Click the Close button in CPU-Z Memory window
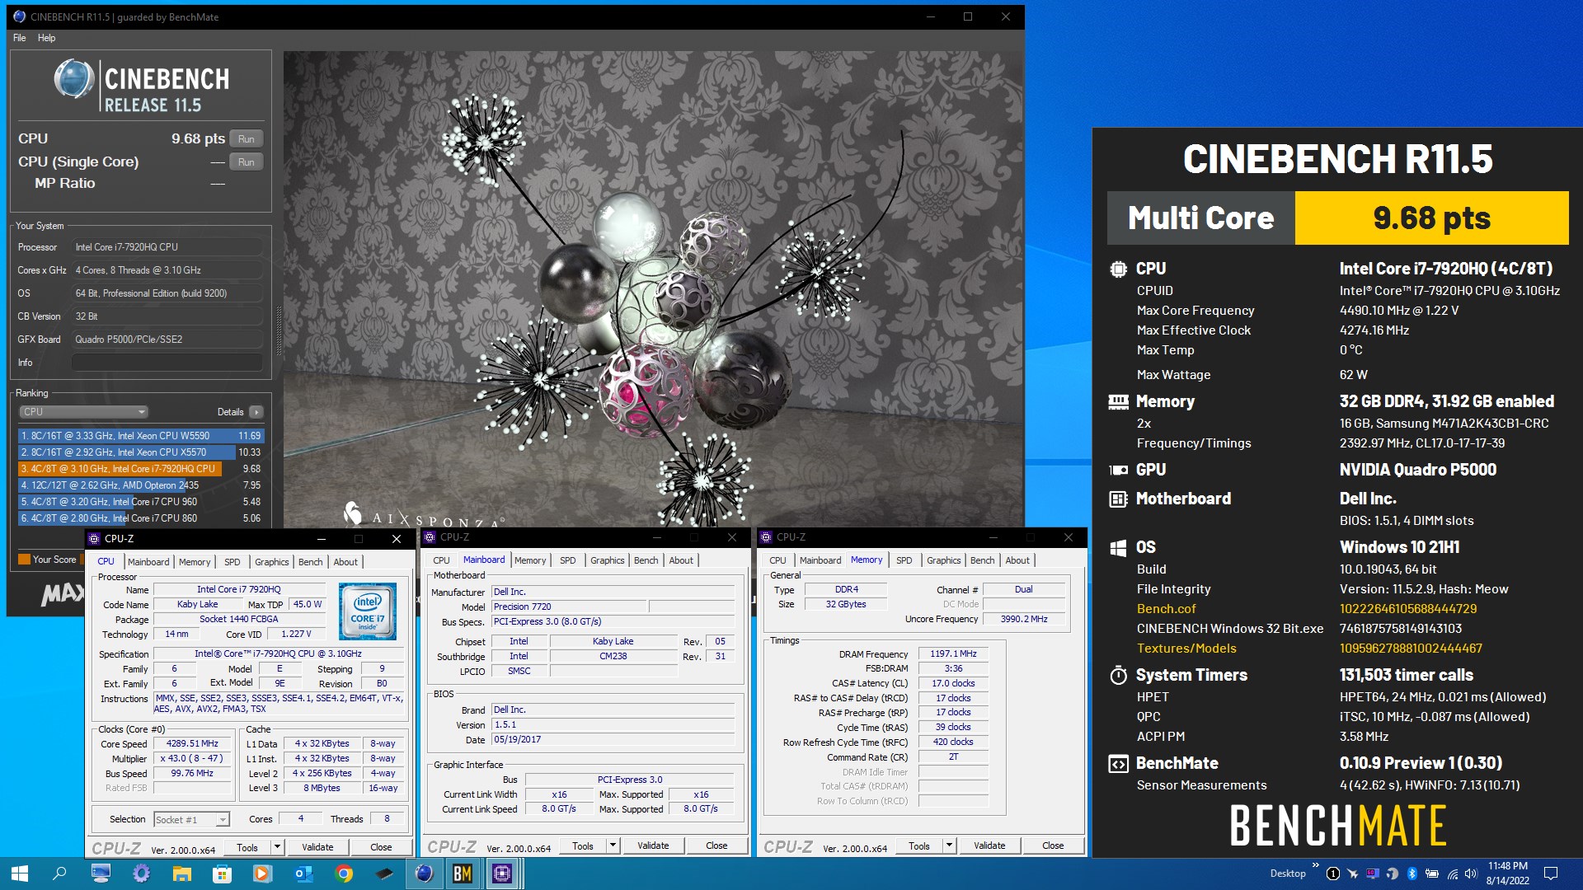This screenshot has height=890, width=1583. pos(1053,845)
